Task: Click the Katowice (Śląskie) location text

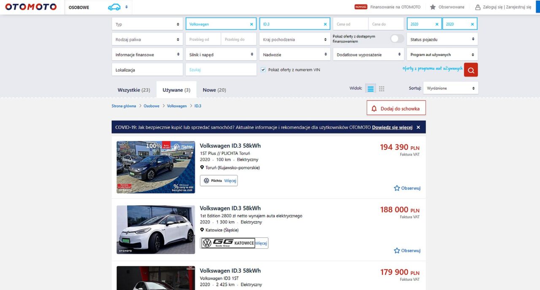Action: [222, 230]
